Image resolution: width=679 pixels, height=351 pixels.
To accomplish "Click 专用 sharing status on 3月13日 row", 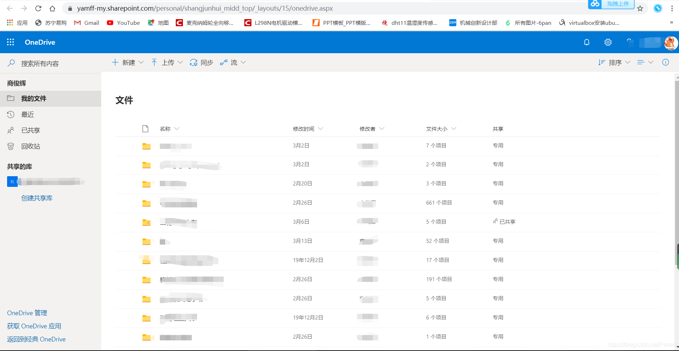I will 498,241.
